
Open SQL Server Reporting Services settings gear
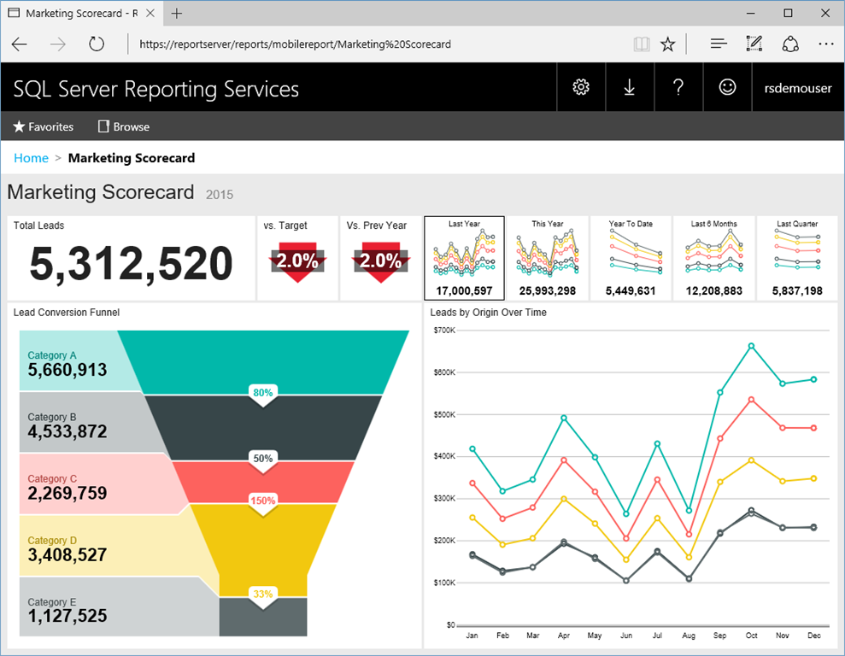581,86
